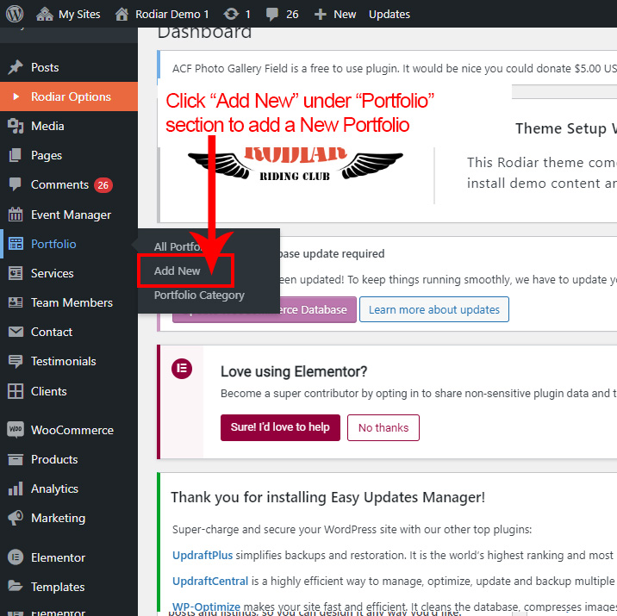Click the Elementor icon in sidebar
Viewport: 617px width, 616px height.
[16, 557]
